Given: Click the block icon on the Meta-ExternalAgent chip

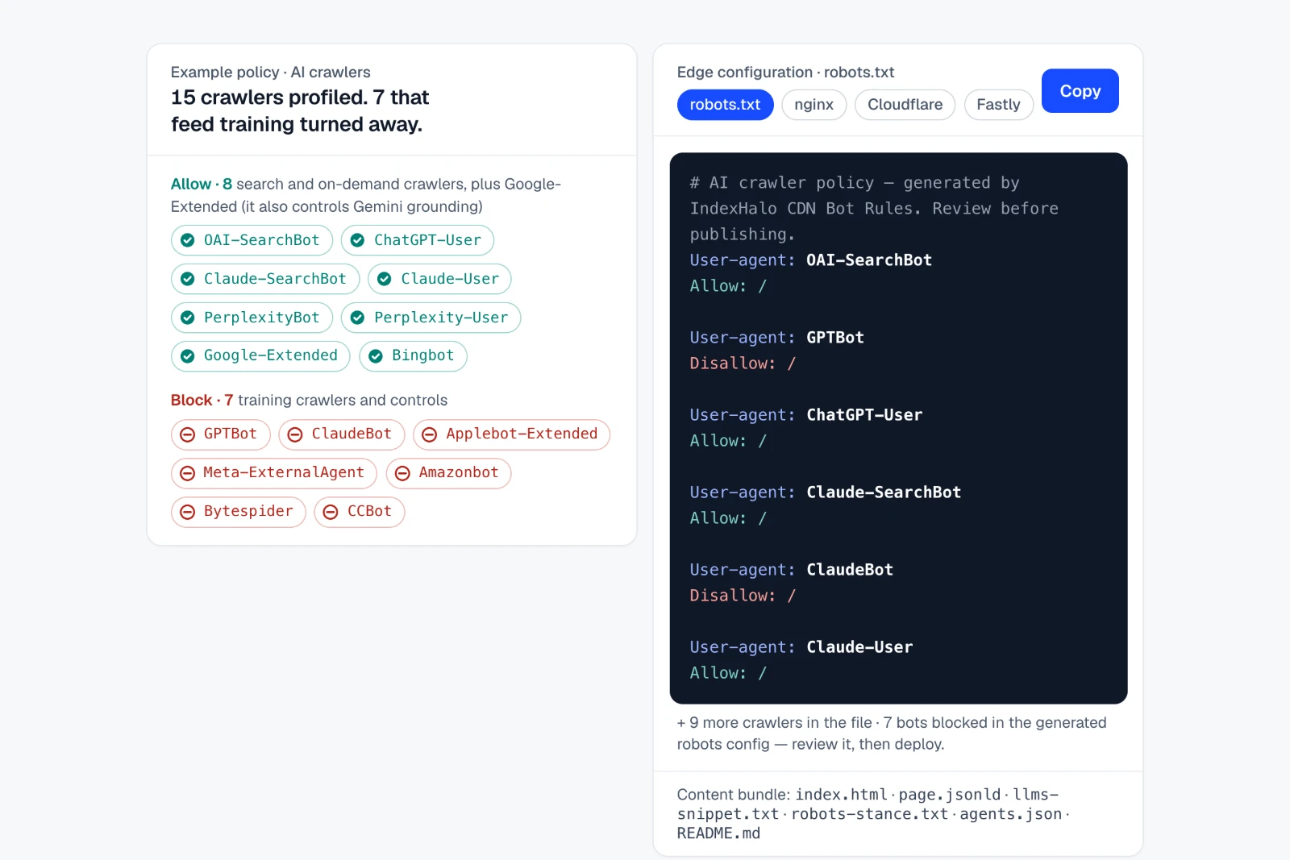Looking at the screenshot, I should pyautogui.click(x=187, y=473).
